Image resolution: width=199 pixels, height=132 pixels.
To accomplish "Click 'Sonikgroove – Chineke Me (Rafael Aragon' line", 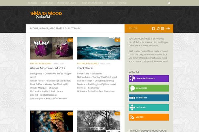I will pos(50,74).
